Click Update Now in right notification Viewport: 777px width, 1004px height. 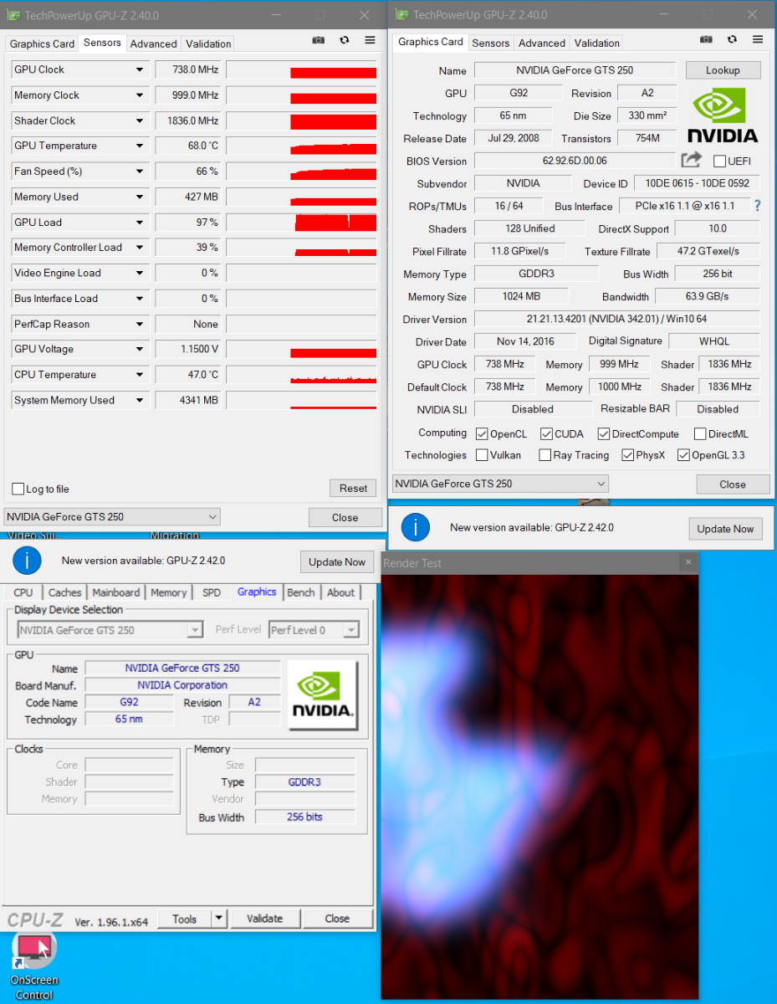pyautogui.click(x=725, y=529)
